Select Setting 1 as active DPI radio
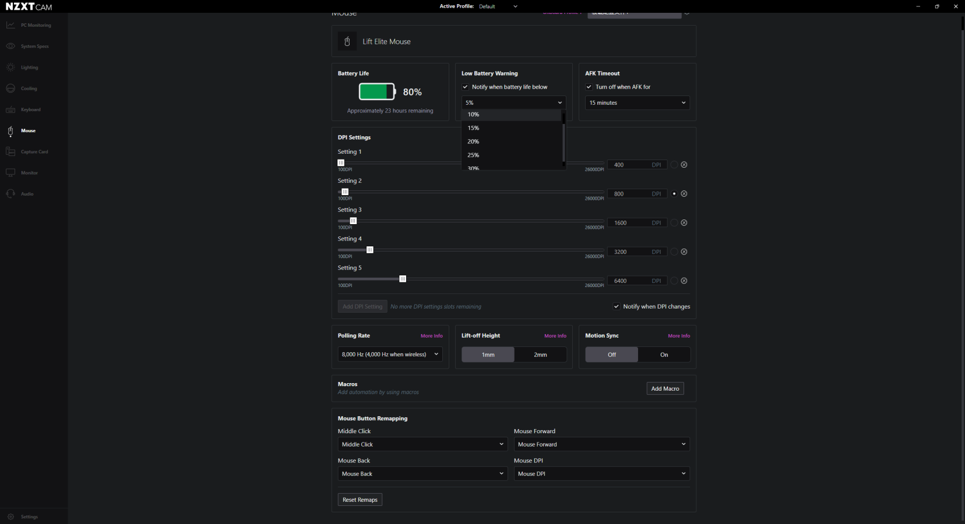965x524 pixels. (x=674, y=165)
